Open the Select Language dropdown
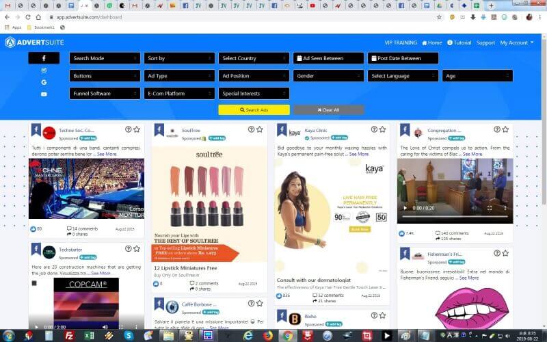The image size is (547, 342). 403,76
